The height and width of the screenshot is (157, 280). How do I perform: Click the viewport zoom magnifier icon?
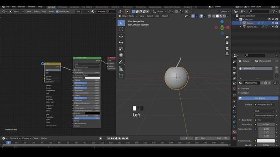(x=227, y=38)
